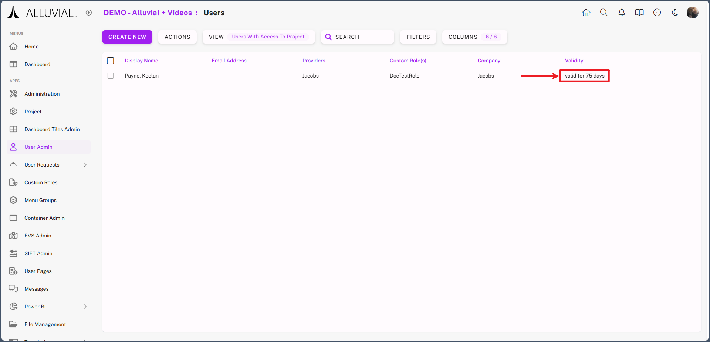Open the Filters button
This screenshot has height=342, width=710.
click(418, 37)
